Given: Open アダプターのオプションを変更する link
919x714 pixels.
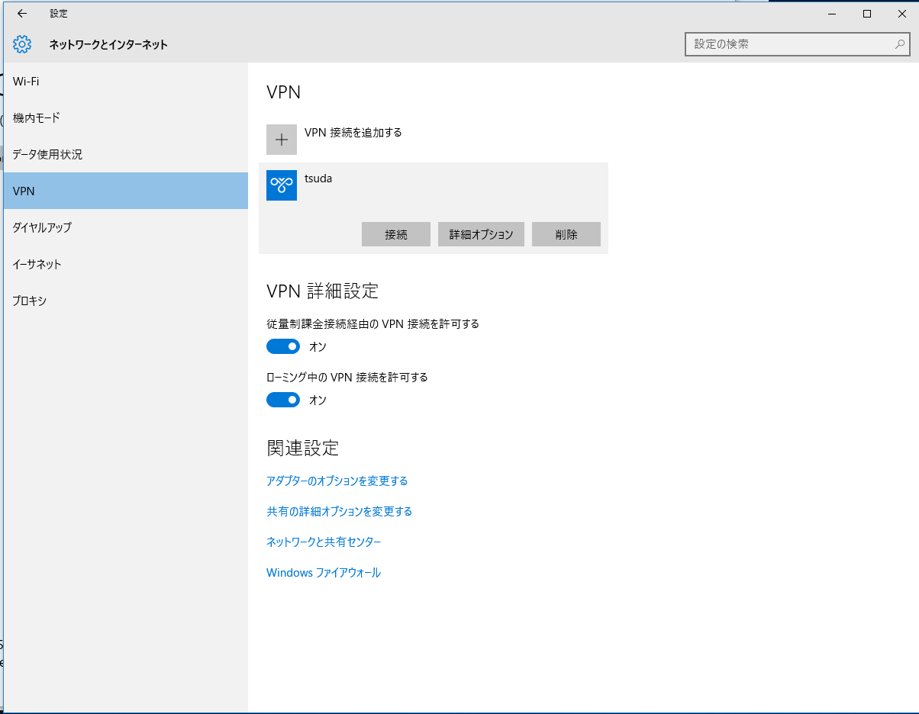Looking at the screenshot, I should (x=337, y=481).
